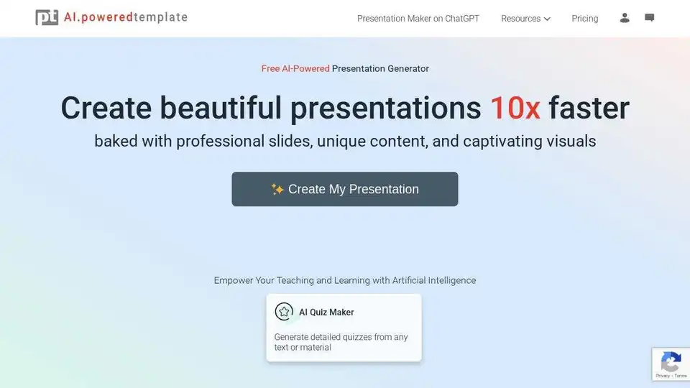Click 'Generate detailed quizzes from any' description
This screenshot has width=690, height=388.
coord(341,342)
